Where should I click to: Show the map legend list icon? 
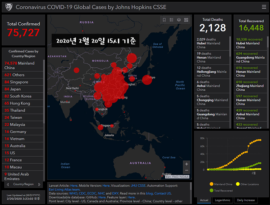(x=171, y=20)
